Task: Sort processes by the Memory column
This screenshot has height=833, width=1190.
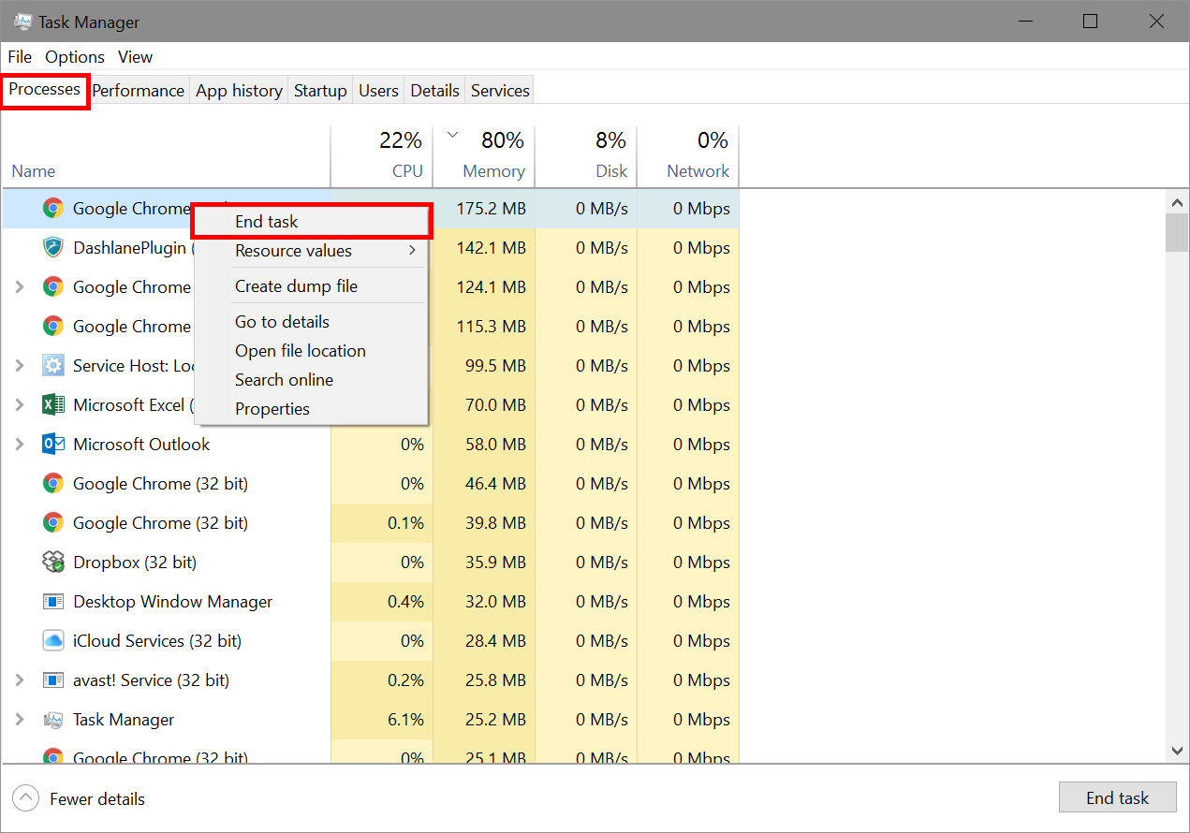Action: pyautogui.click(x=493, y=154)
